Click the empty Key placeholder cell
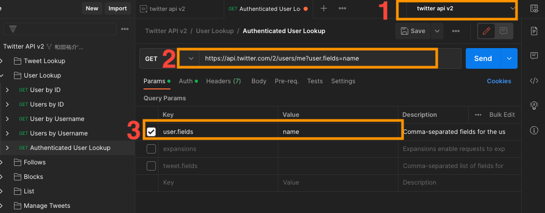 tap(218, 182)
